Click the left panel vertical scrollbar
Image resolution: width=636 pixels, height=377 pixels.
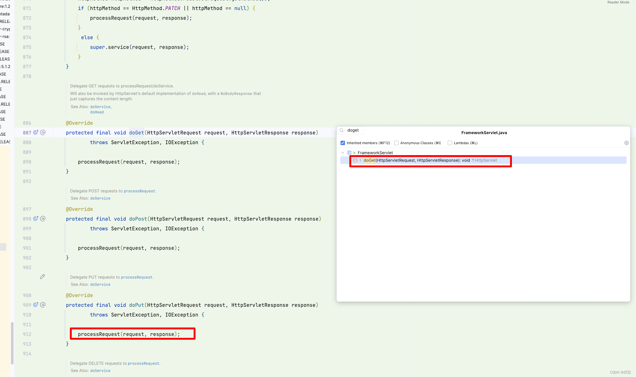click(x=12, y=343)
